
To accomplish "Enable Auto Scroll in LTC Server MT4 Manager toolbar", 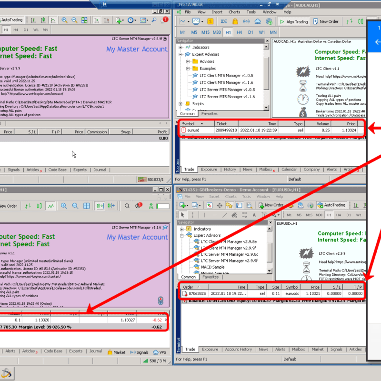I will click(x=97, y=20).
